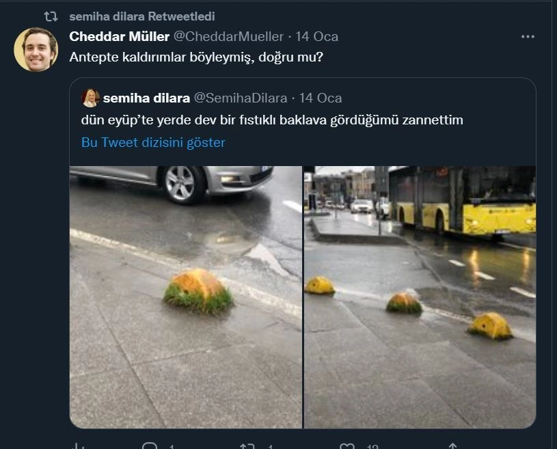
Task: Click the reply speech bubble icon
Action: coord(149,447)
